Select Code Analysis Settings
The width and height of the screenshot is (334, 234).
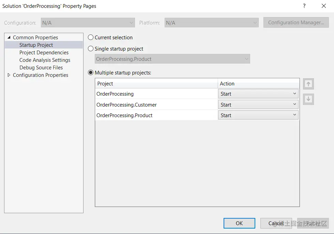(45, 60)
